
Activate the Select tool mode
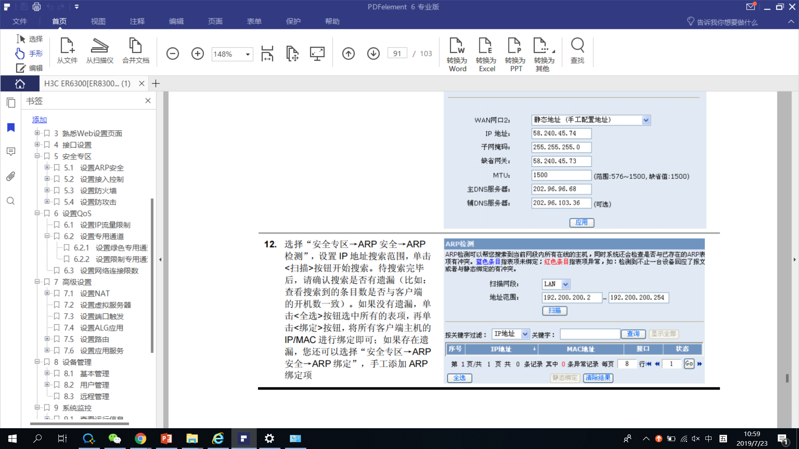29,39
